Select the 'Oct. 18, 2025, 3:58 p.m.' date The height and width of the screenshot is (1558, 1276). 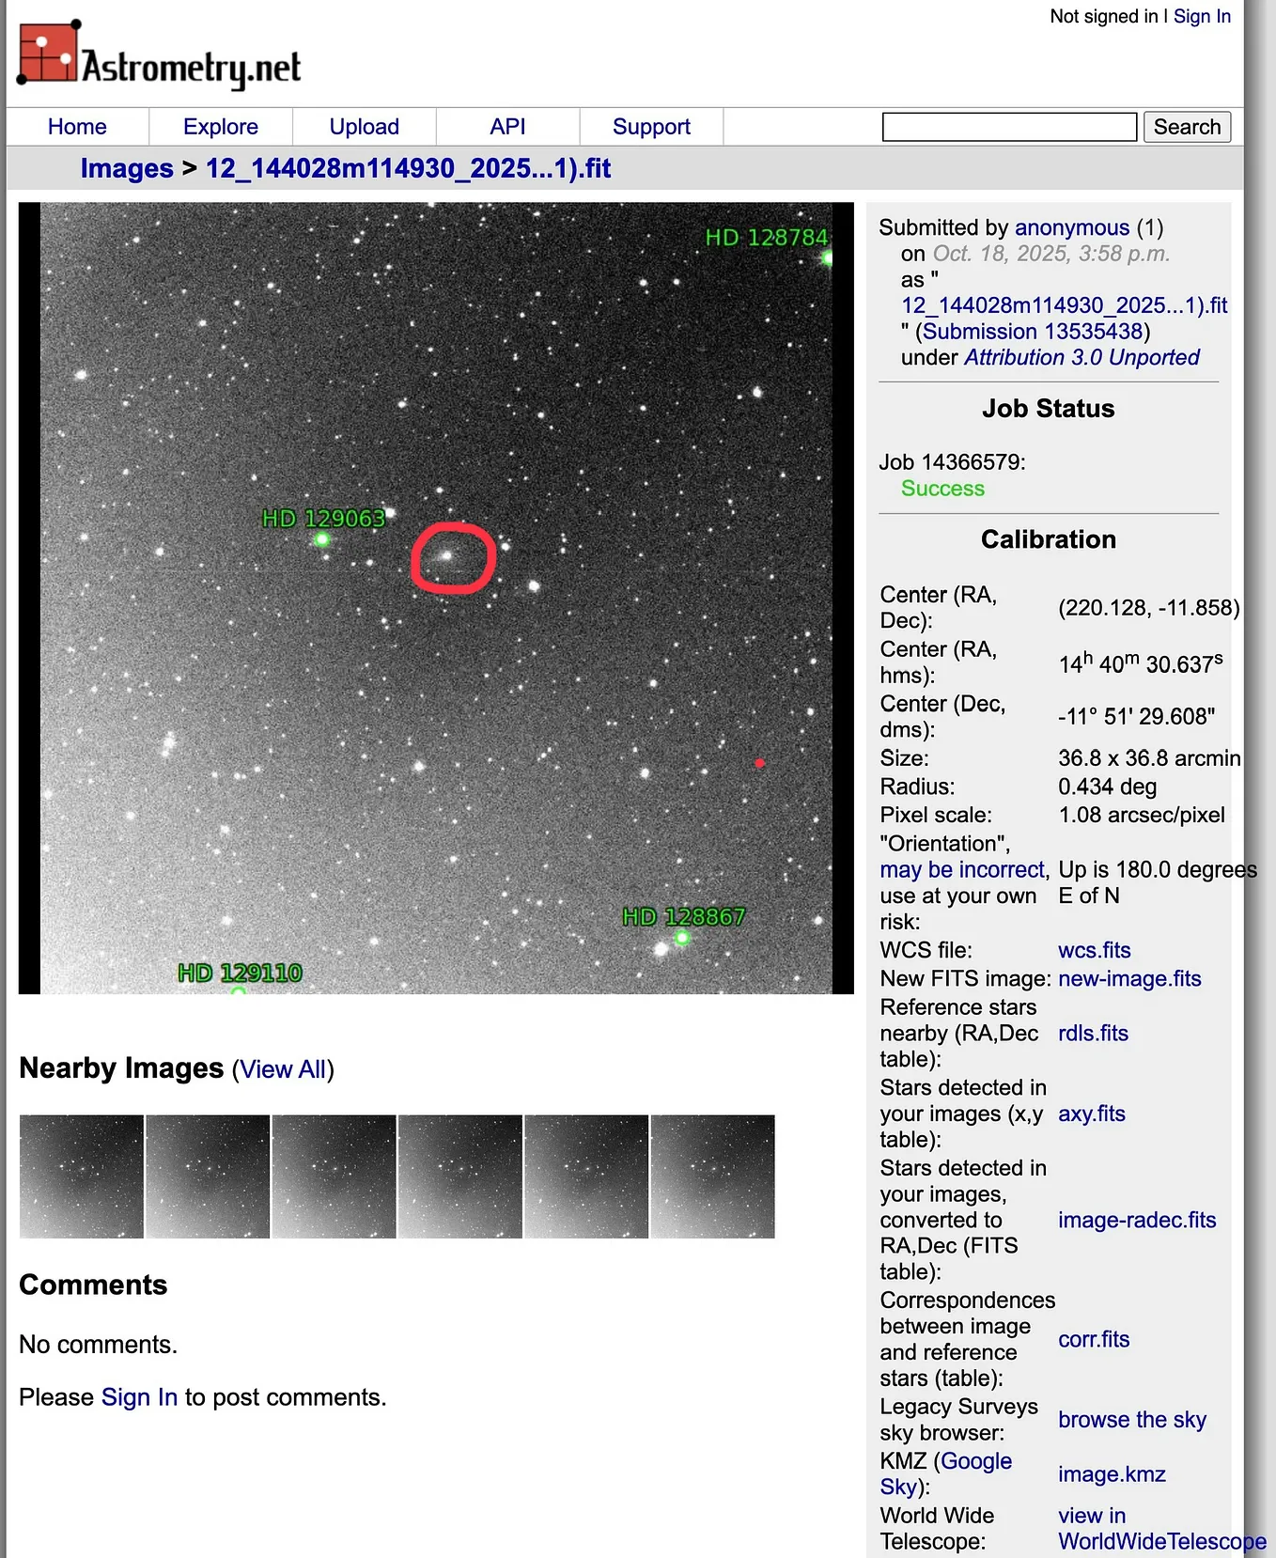tap(1051, 254)
